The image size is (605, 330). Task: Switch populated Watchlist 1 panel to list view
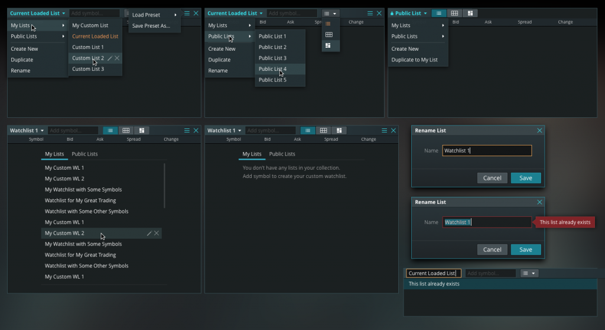pyautogui.click(x=110, y=130)
